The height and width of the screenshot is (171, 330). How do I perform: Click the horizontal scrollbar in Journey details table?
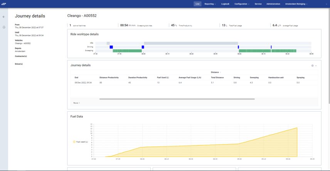tap(177, 99)
